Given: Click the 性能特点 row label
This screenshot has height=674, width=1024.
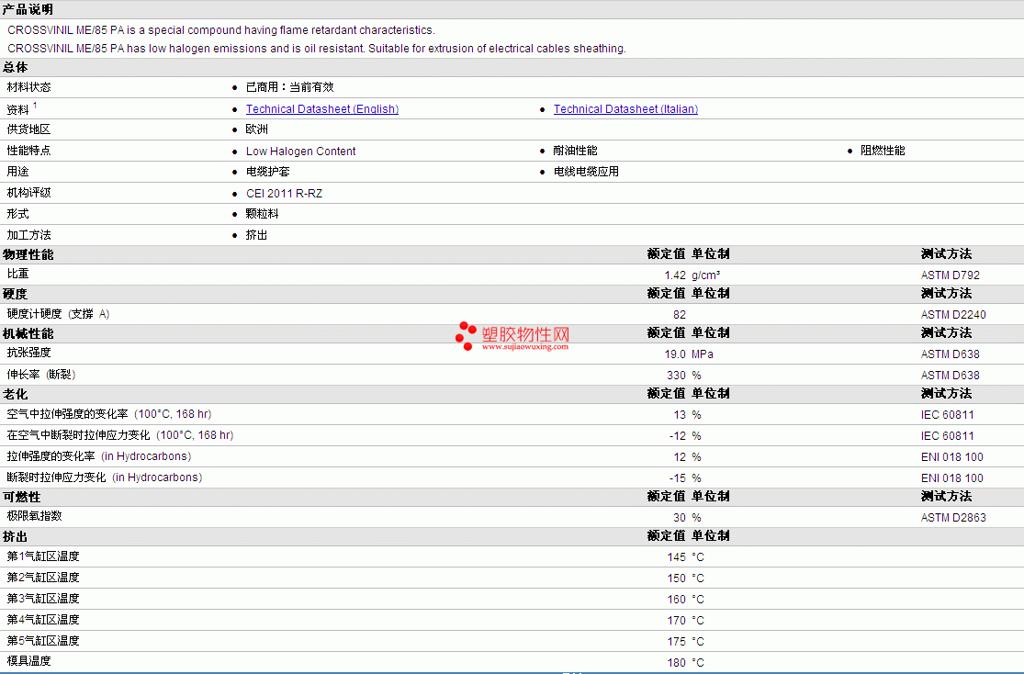Looking at the screenshot, I should pos(28,151).
